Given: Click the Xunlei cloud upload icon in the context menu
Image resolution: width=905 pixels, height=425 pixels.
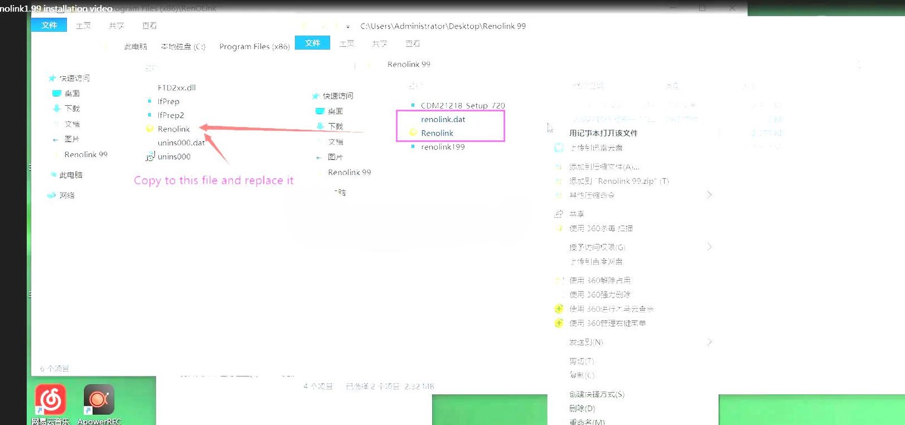Looking at the screenshot, I should pos(559,148).
